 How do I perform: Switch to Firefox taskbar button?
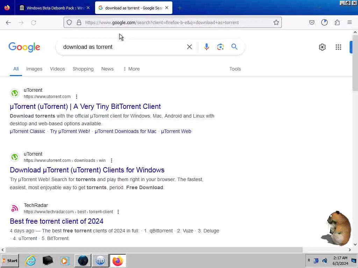point(117,260)
